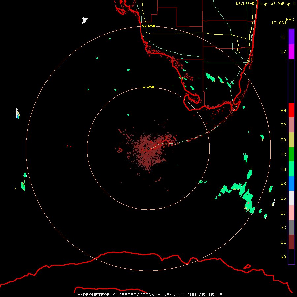Click the KBYX station identifier
This screenshot has width=297, height=297.
click(x=169, y=295)
